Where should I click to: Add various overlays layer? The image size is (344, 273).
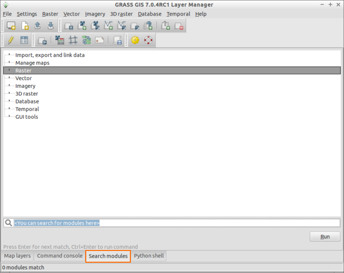(x=135, y=25)
